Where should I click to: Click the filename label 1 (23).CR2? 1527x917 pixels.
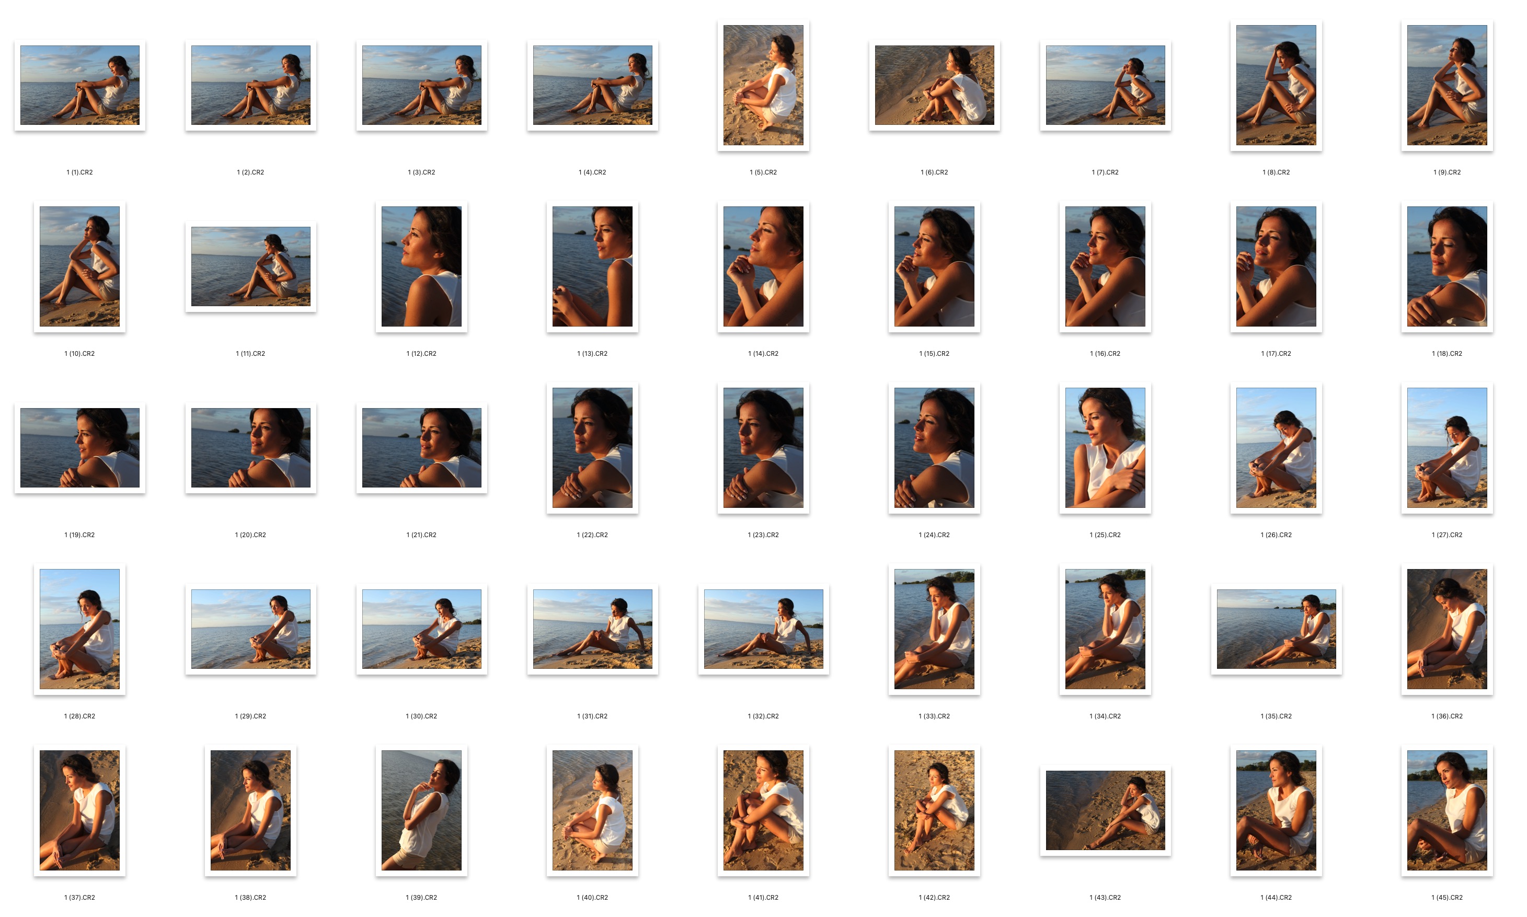[763, 535]
